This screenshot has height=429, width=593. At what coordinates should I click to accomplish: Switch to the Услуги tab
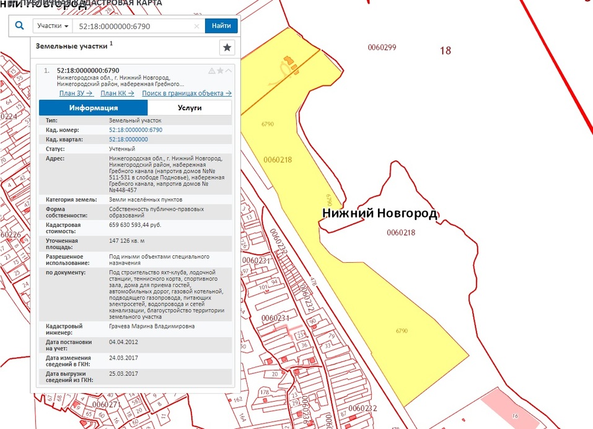pos(190,108)
